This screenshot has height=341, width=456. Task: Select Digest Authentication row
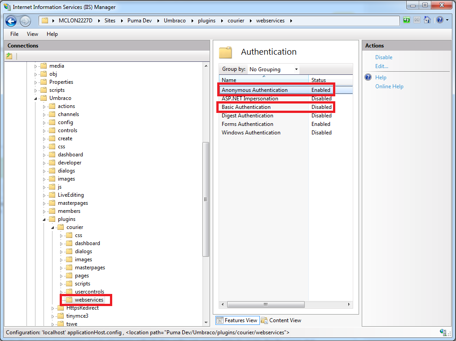pos(286,115)
